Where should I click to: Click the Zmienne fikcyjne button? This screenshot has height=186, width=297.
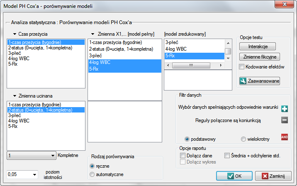click(x=260, y=56)
